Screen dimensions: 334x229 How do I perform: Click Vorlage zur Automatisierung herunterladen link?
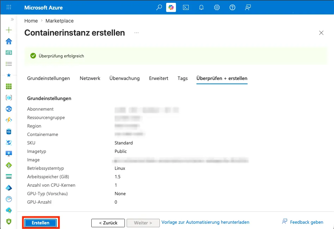(205, 222)
